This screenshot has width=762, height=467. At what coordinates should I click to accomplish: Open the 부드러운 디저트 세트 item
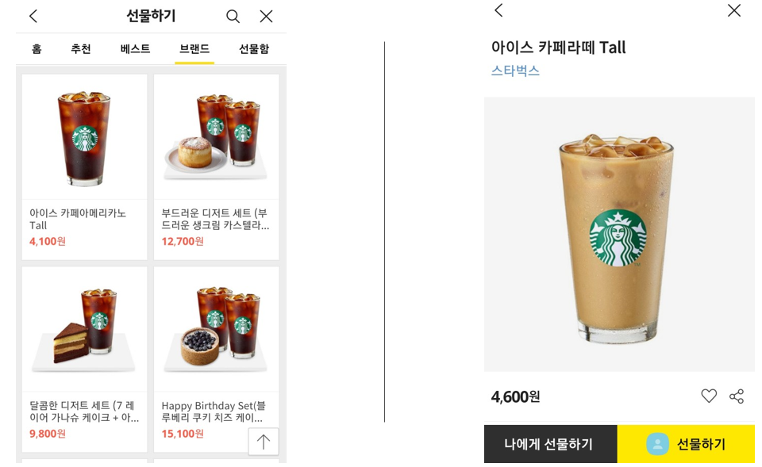(216, 167)
